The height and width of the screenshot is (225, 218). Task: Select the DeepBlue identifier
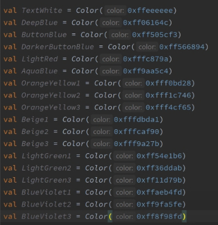click(x=39, y=23)
